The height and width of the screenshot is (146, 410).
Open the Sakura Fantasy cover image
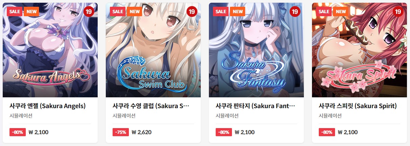click(256, 50)
